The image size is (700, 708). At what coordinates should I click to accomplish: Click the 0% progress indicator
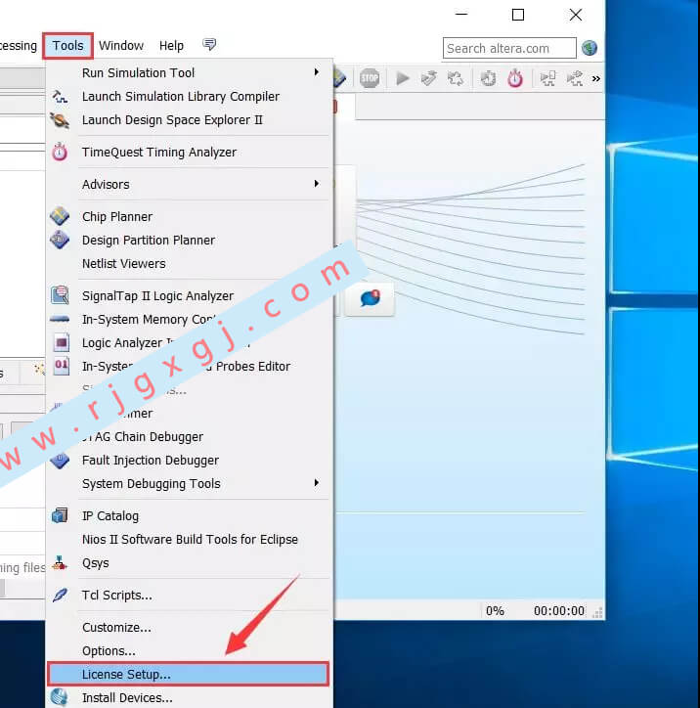coord(495,611)
